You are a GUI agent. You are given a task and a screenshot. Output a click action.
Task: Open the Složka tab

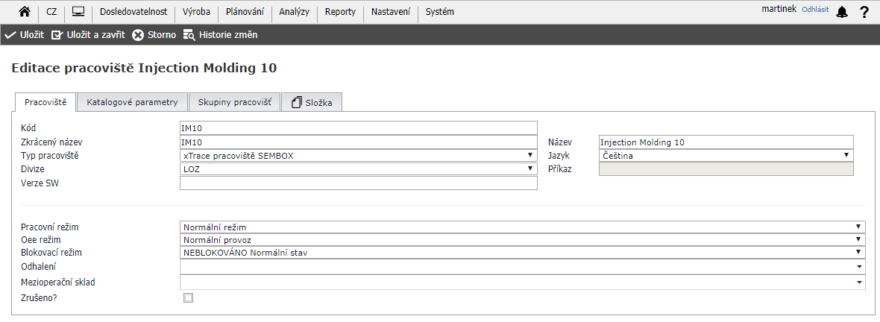(x=312, y=102)
